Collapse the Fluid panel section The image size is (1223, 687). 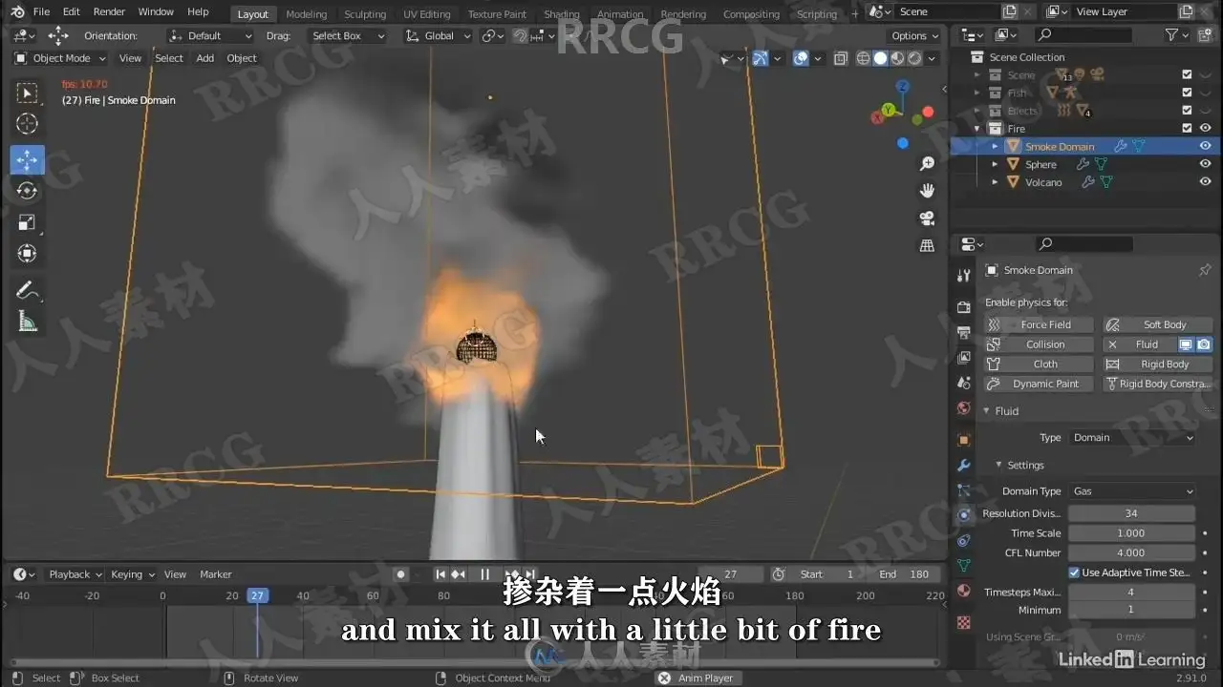[987, 411]
